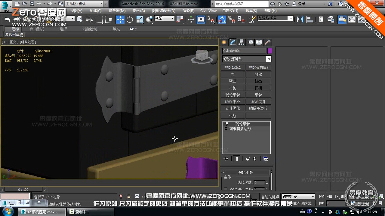Click Make Unique icon under stack
This screenshot has width=385, height=216.
[x=247, y=159]
